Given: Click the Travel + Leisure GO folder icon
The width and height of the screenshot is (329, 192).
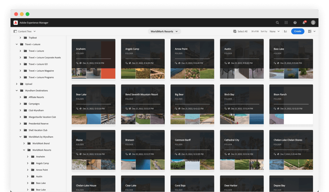Looking at the screenshot, I should [x=25, y=64].
